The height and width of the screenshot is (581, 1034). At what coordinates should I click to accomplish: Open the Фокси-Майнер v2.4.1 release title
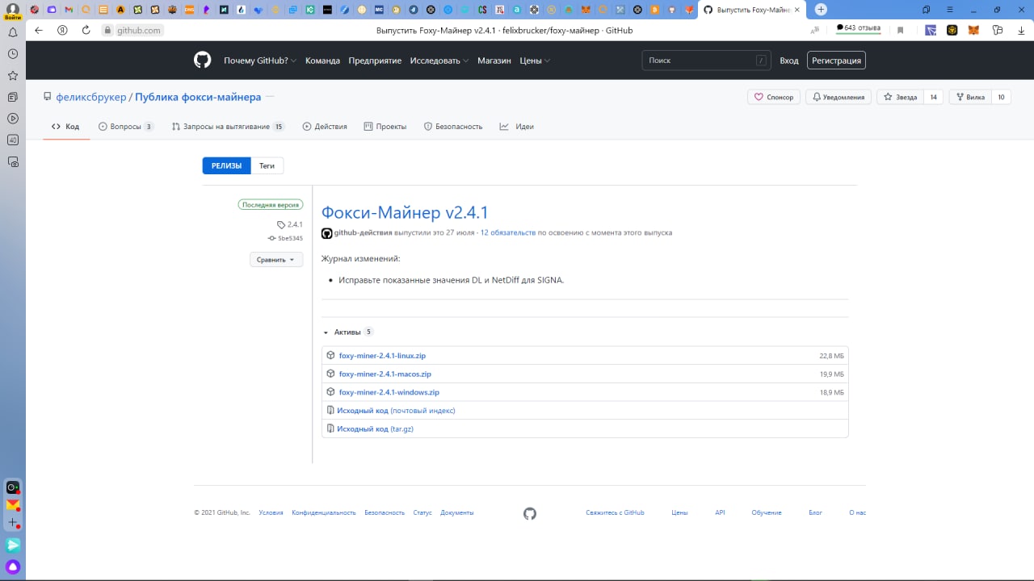click(405, 212)
